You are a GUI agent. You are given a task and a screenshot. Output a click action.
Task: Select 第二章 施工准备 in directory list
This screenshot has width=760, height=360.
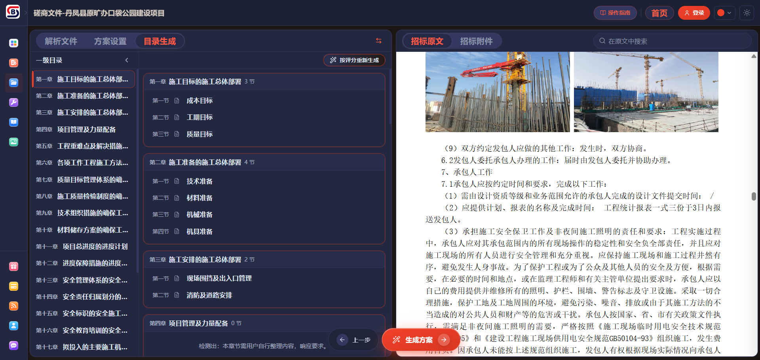(84, 96)
